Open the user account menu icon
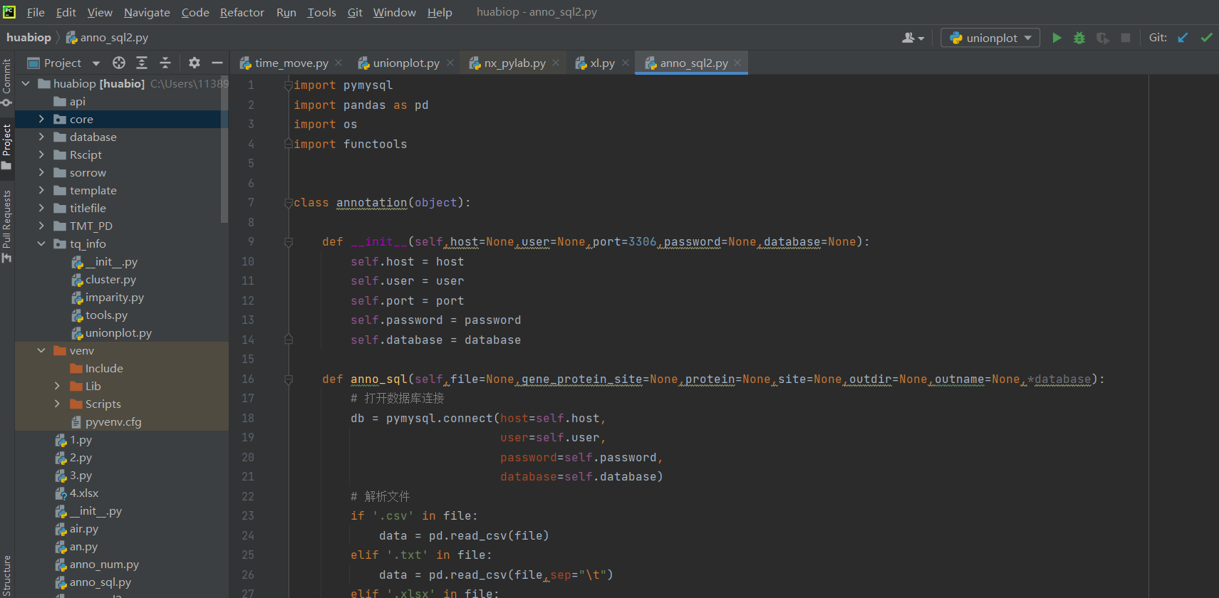 click(913, 38)
